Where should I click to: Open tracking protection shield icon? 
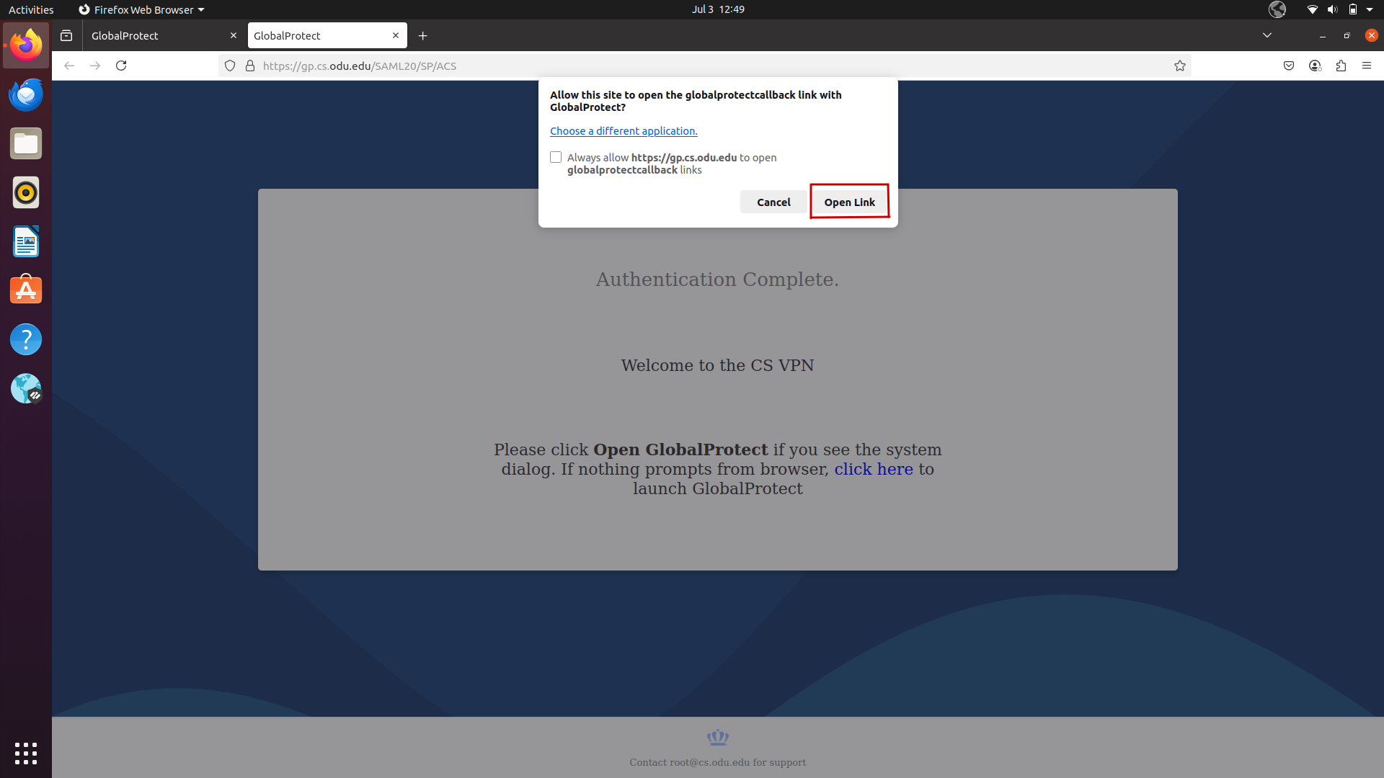pos(230,66)
